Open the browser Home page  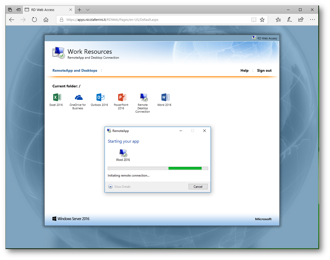point(46,20)
